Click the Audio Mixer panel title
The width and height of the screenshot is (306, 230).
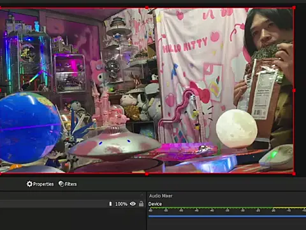click(161, 195)
